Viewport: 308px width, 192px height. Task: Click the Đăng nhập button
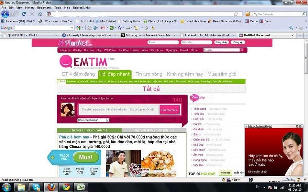pyautogui.click(x=221, y=42)
